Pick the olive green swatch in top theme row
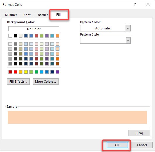This screenshot has width=155, height=152. (x=42, y=36)
